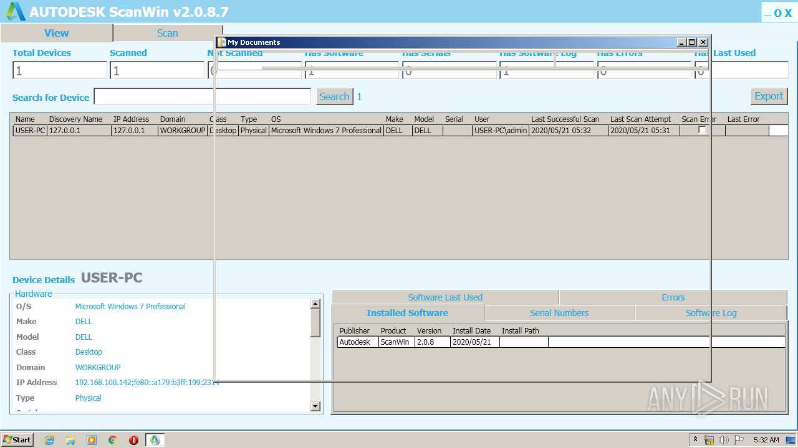Screen dimensions: 798x448
Task: Select the WORKGROUP domain cell in device table
Action: [x=182, y=131]
